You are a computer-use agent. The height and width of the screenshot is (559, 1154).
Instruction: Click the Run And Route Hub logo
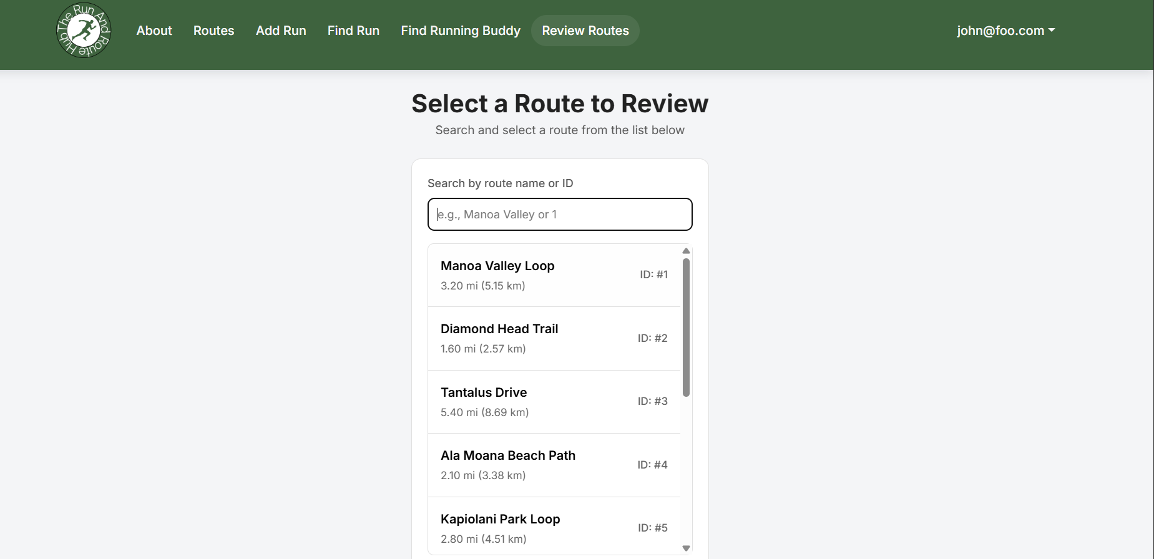(83, 31)
